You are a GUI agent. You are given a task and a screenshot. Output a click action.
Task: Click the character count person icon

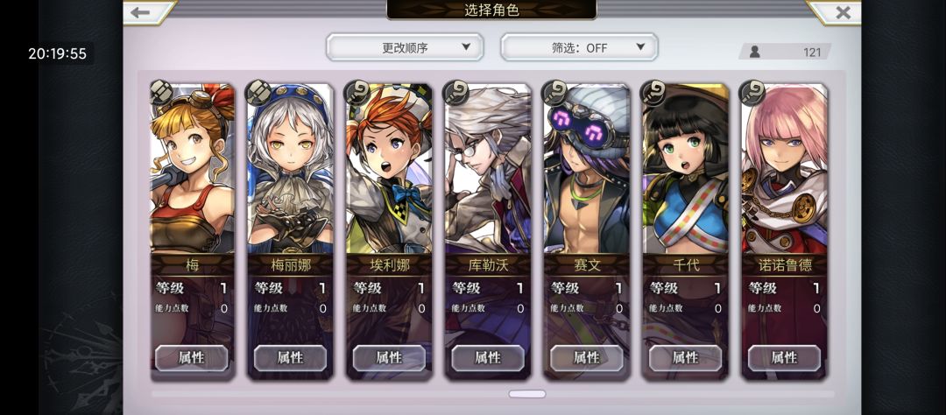754,52
